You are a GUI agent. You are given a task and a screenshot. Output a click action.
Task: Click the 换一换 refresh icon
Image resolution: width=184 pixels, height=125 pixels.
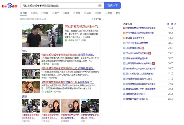(175, 24)
